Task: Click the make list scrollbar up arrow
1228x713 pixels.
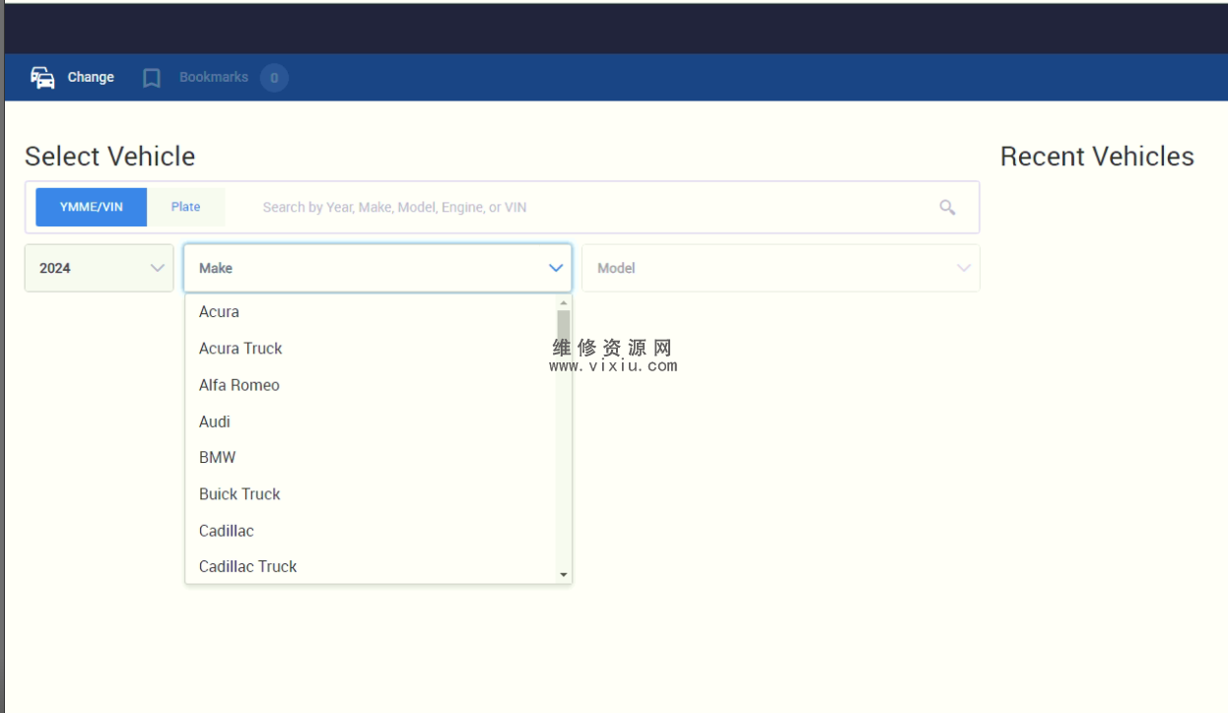Action: click(x=564, y=302)
